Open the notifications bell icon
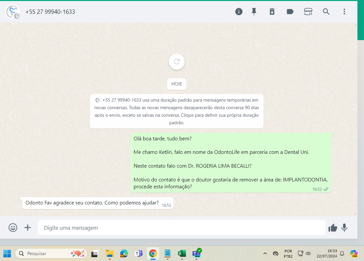The image size is (364, 261). point(342,253)
